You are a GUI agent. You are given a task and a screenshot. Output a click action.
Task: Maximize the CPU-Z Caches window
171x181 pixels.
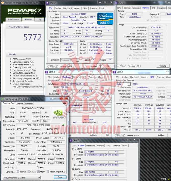coord(128,140)
